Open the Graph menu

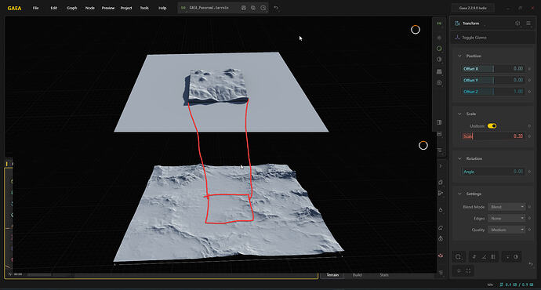72,8
